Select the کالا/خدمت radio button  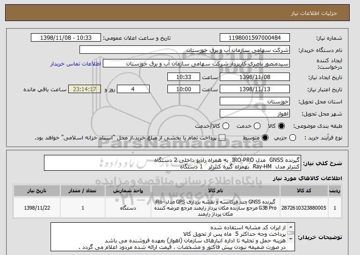click(x=226, y=126)
